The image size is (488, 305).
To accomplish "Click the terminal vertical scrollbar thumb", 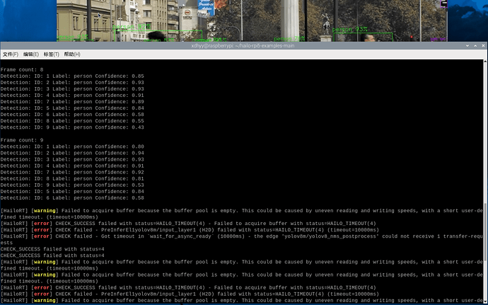I will (485, 232).
